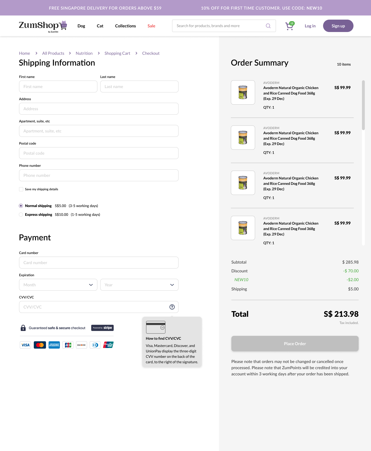Click the ZumShop logo
371x451 pixels.
click(43, 26)
